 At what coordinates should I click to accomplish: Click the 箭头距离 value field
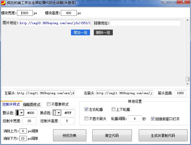pos(180,93)
